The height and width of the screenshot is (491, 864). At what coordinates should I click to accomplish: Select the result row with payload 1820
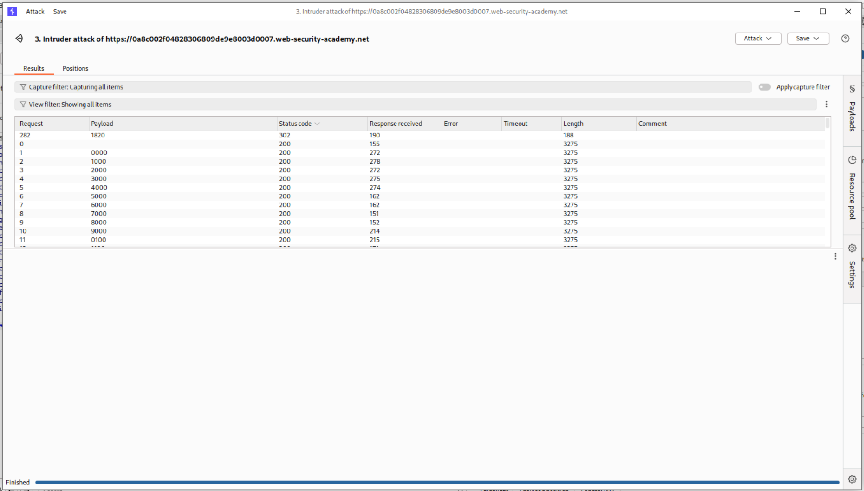pos(186,135)
